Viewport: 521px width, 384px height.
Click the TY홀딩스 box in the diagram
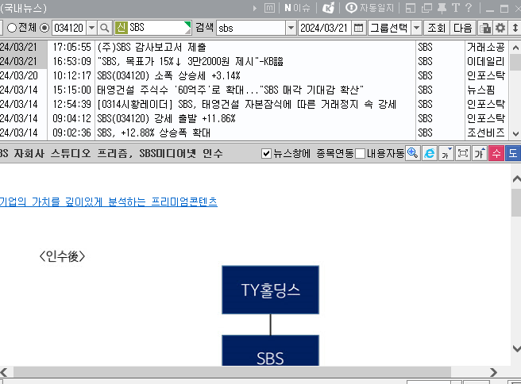click(271, 290)
